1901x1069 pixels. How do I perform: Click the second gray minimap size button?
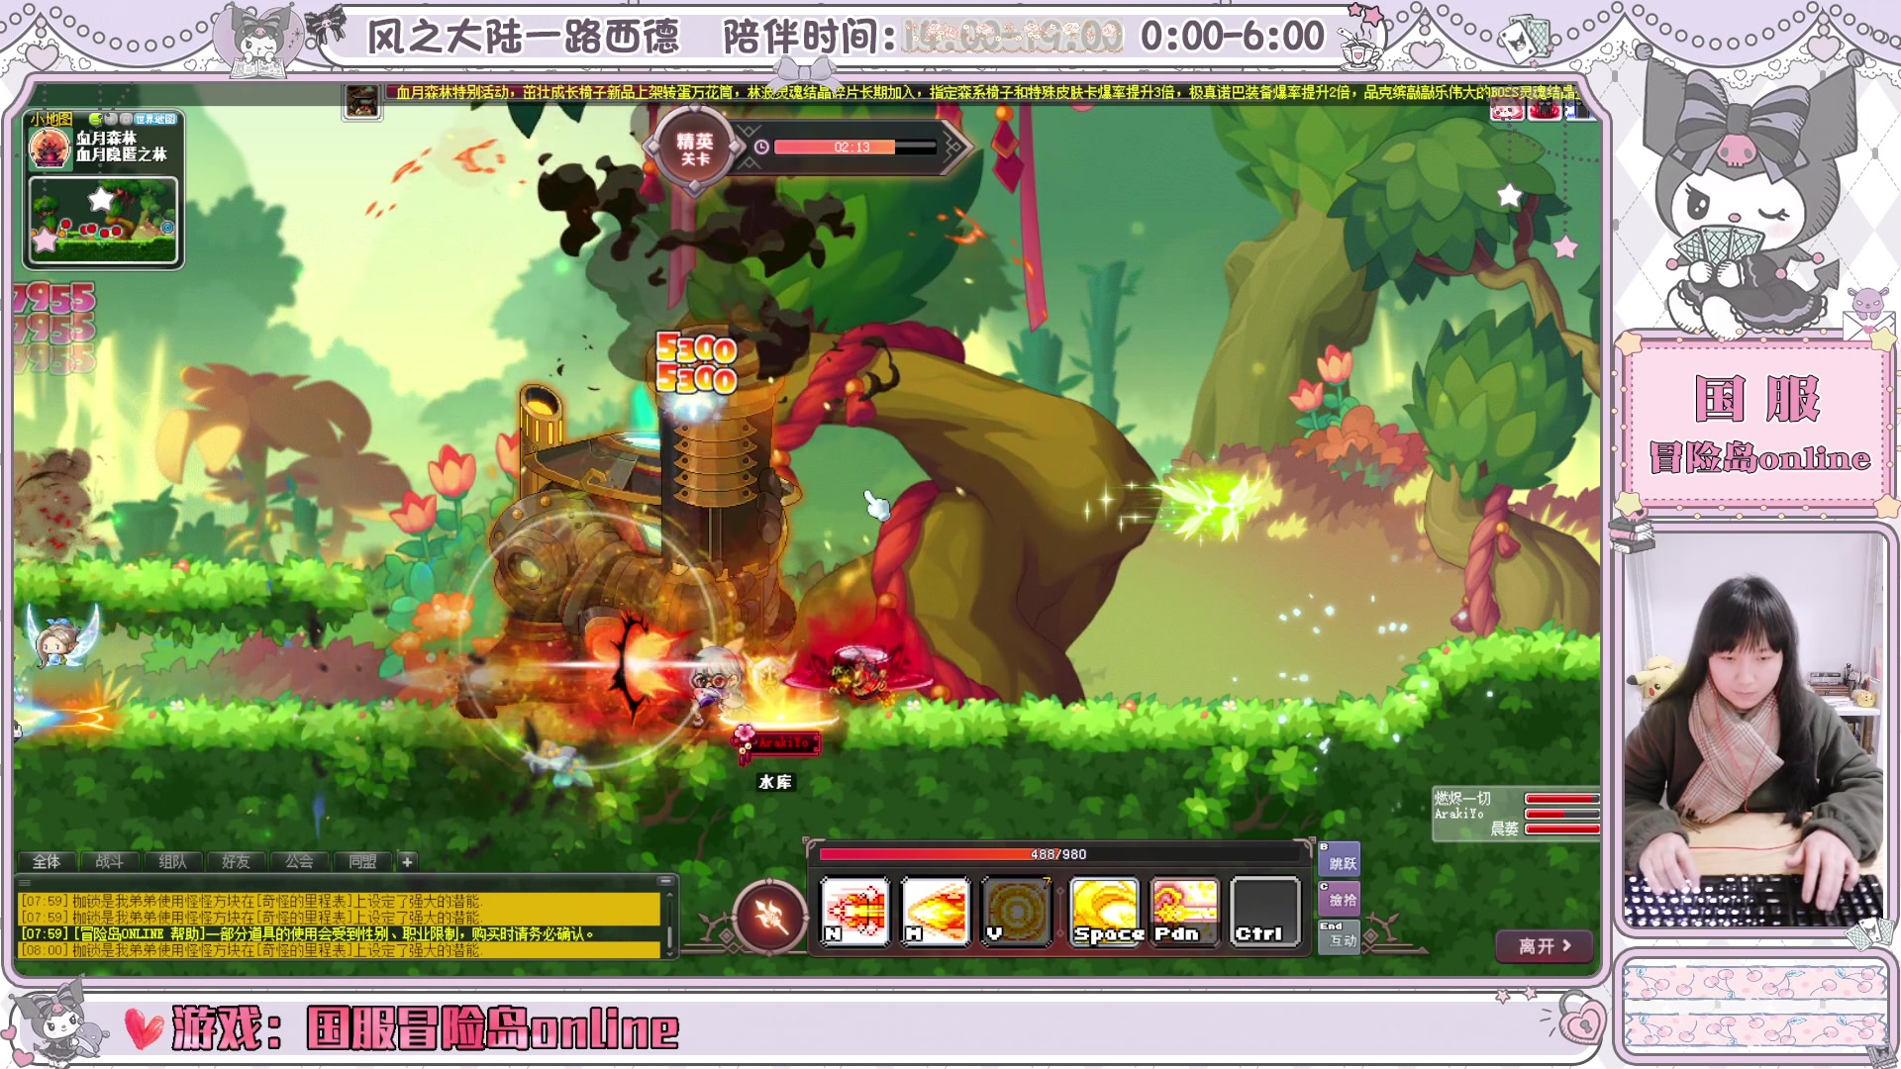point(126,119)
